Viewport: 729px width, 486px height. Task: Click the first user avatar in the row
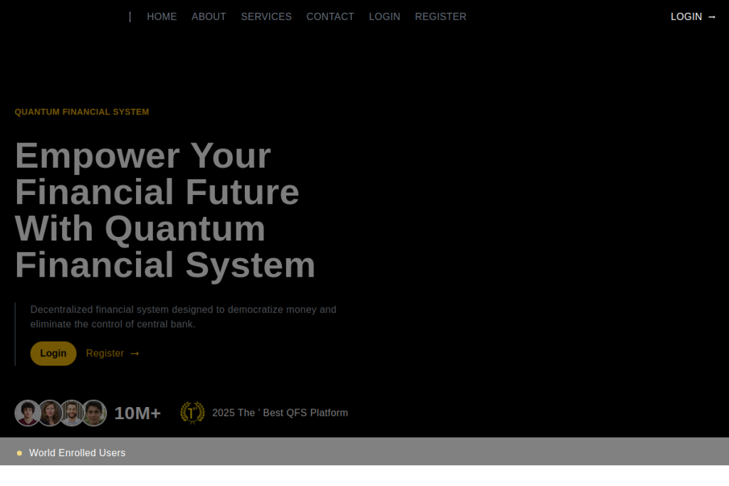(x=28, y=413)
